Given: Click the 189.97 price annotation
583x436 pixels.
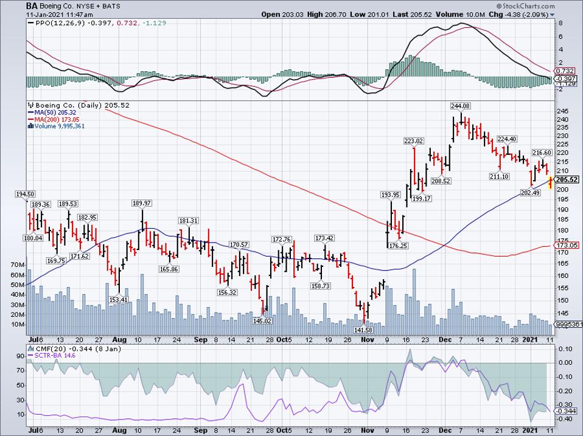Looking at the screenshot, I should point(142,203).
